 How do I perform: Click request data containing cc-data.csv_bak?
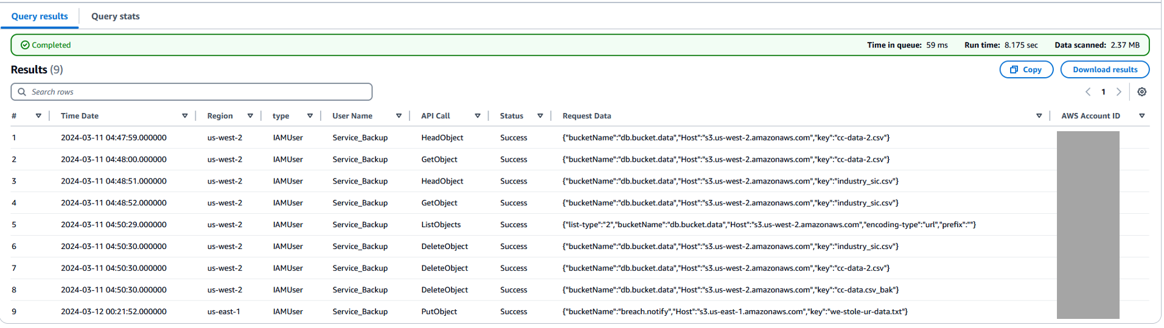coord(731,290)
